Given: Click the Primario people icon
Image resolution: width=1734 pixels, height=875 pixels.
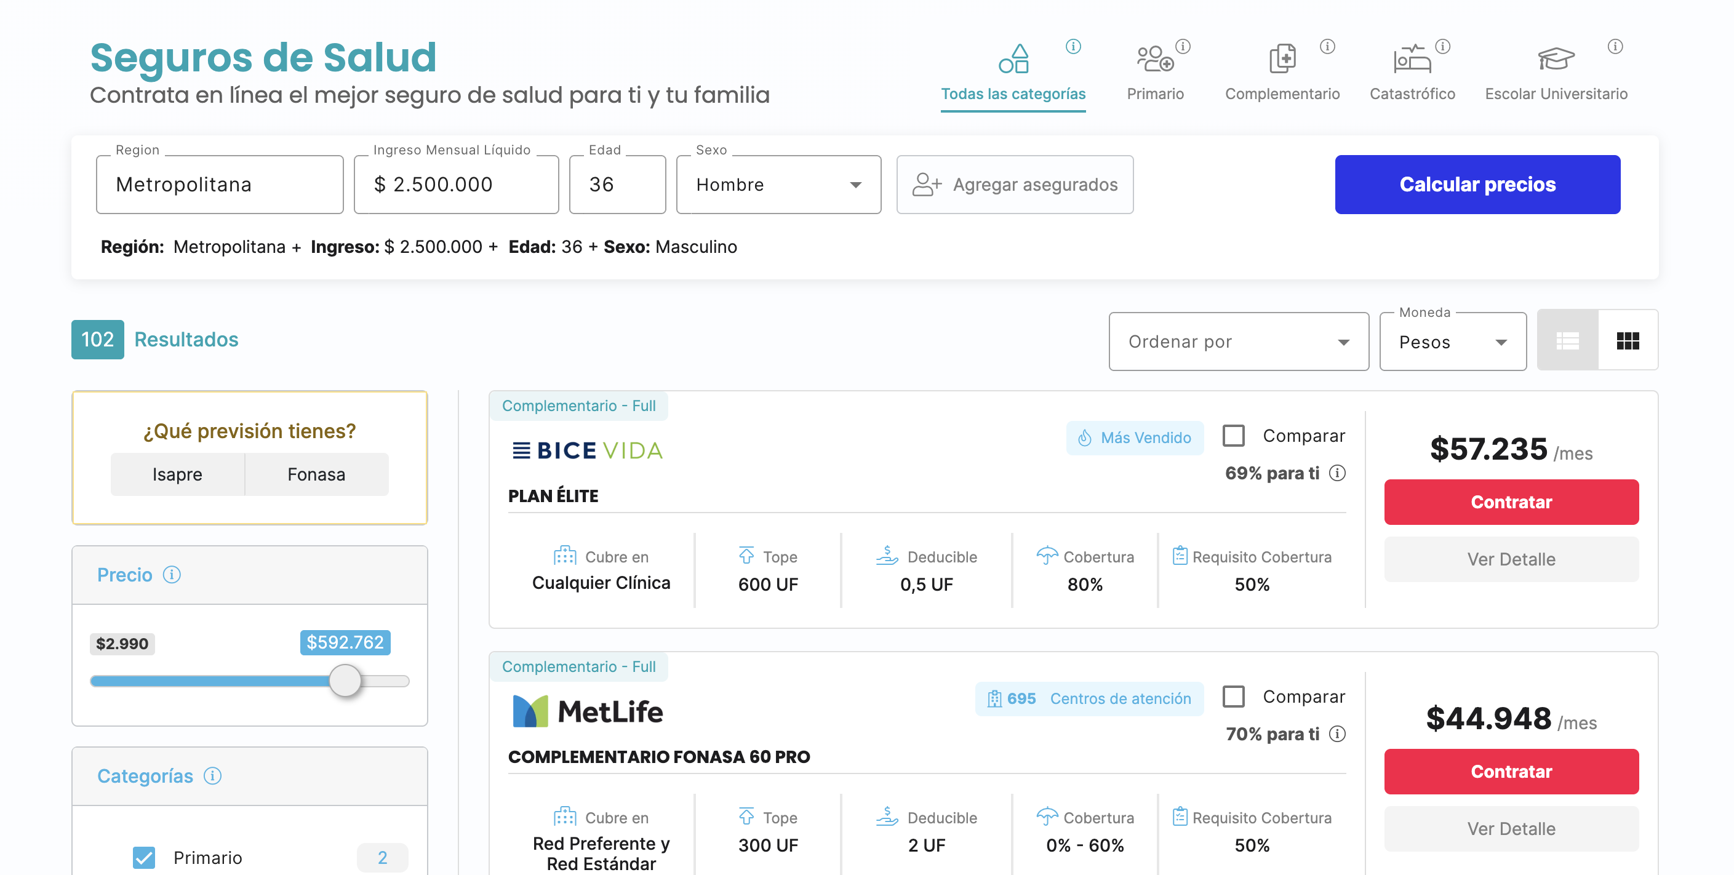Looking at the screenshot, I should [x=1155, y=58].
